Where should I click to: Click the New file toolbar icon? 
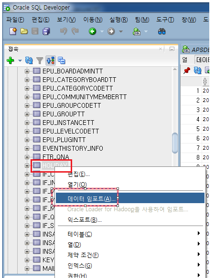coord(13,31)
